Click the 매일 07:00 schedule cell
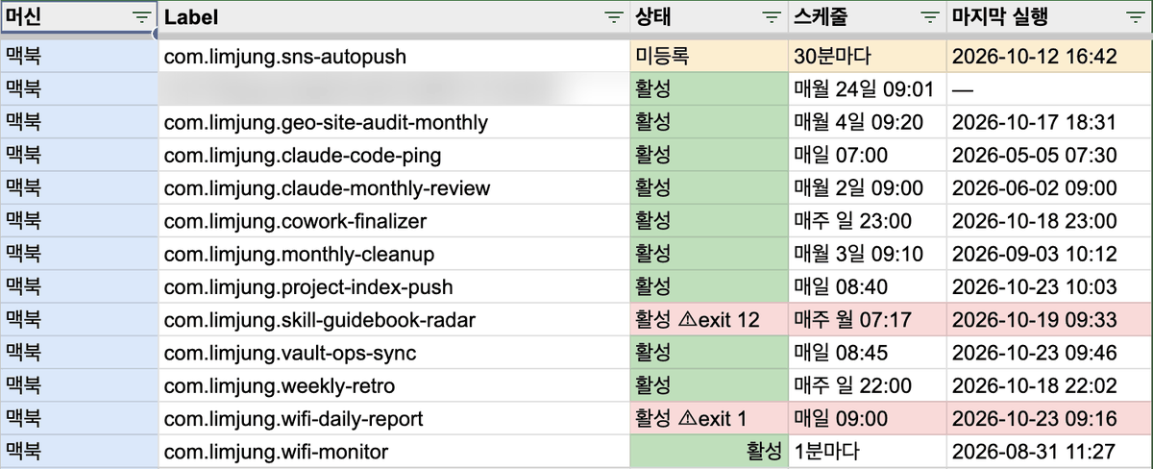1153x469 pixels. (867, 155)
